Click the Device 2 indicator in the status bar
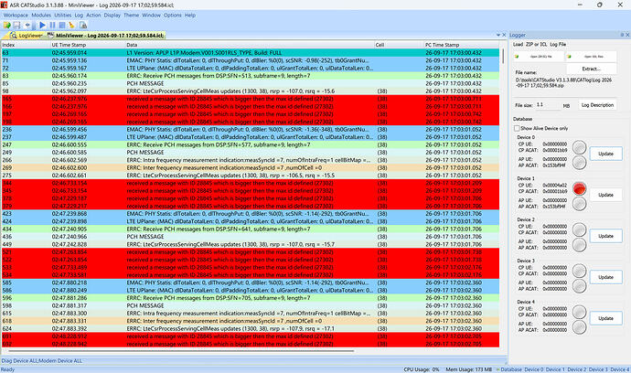 576,369
